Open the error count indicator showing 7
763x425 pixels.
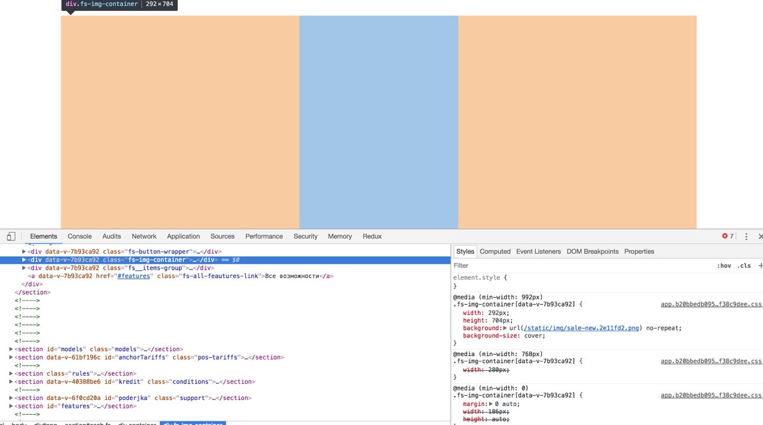(x=728, y=236)
